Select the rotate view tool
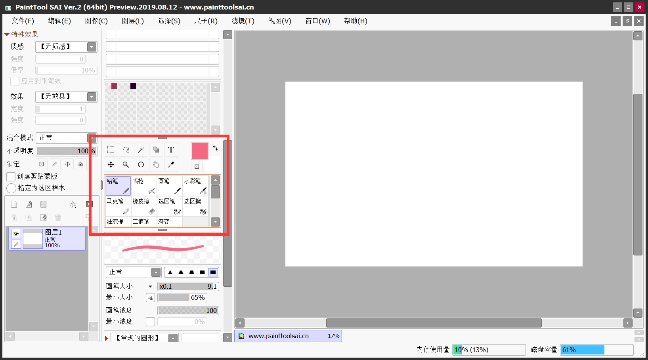This screenshot has width=648, height=360. click(x=141, y=164)
